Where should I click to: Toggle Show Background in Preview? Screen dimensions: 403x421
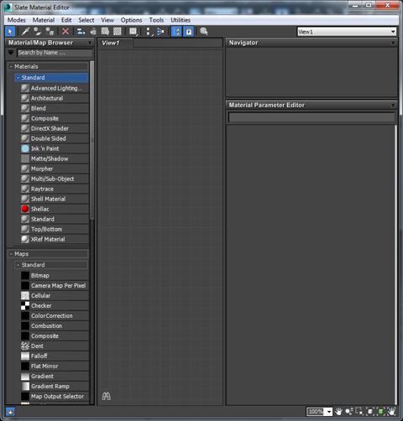coord(118,31)
